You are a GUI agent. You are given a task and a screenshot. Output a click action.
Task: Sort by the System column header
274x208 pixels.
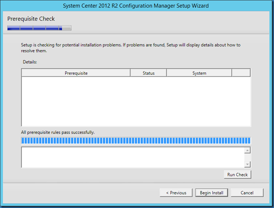(199, 73)
